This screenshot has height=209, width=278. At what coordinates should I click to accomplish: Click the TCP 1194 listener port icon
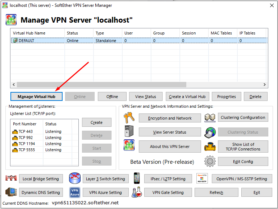tap(15, 144)
